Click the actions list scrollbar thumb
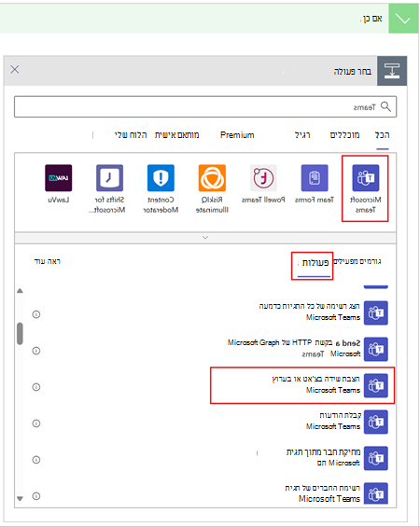The height and width of the screenshot is (527, 420). coord(21,333)
